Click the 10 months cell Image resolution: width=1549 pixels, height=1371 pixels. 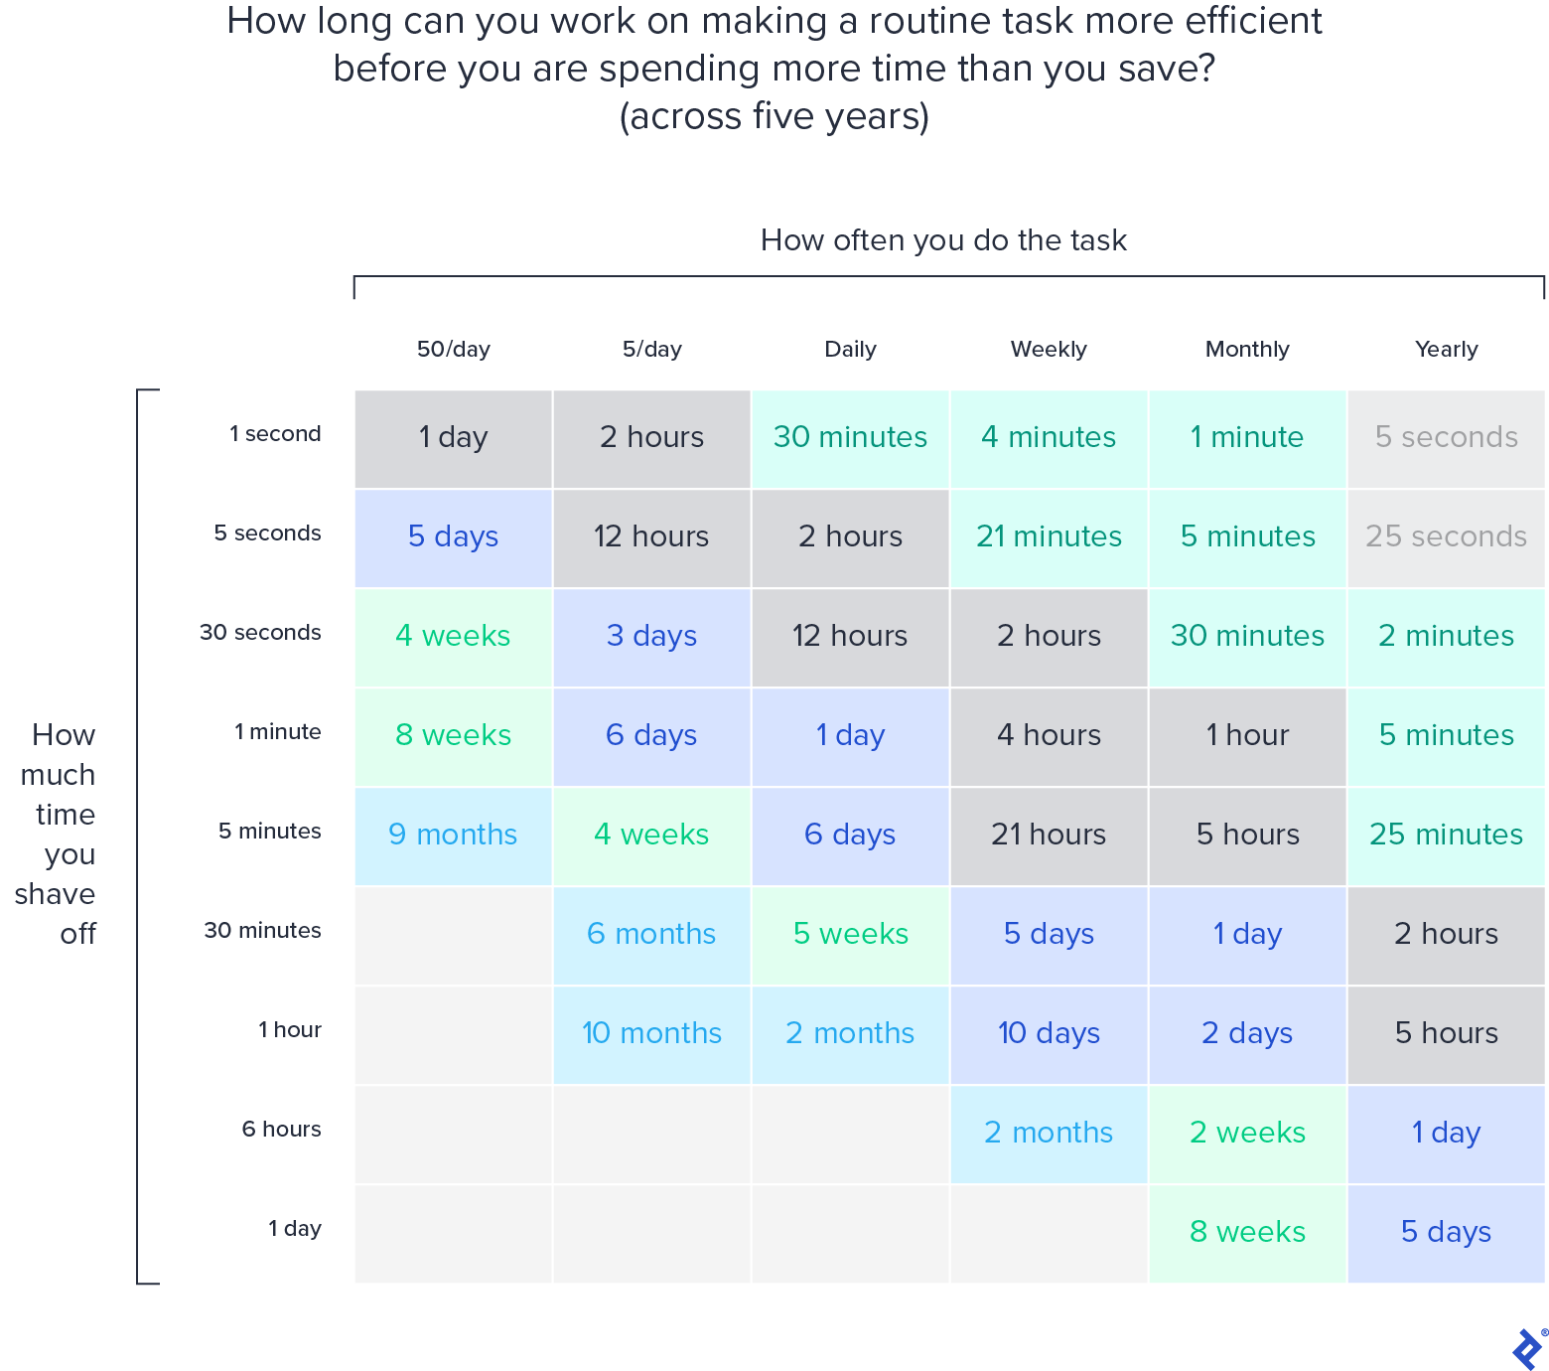651,1033
